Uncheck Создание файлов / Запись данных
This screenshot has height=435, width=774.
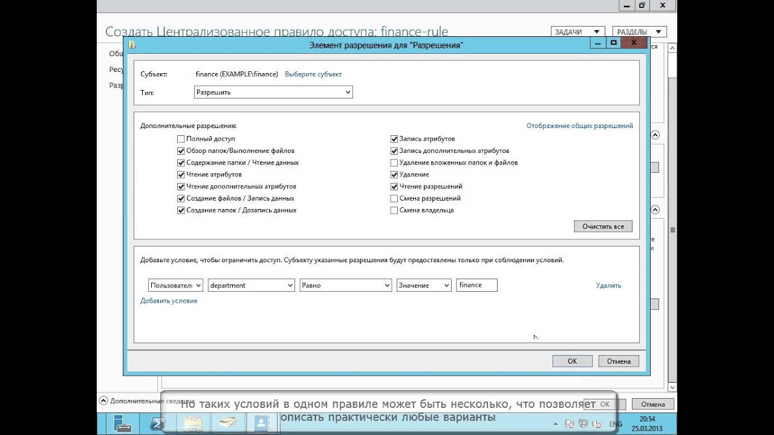pyautogui.click(x=181, y=198)
